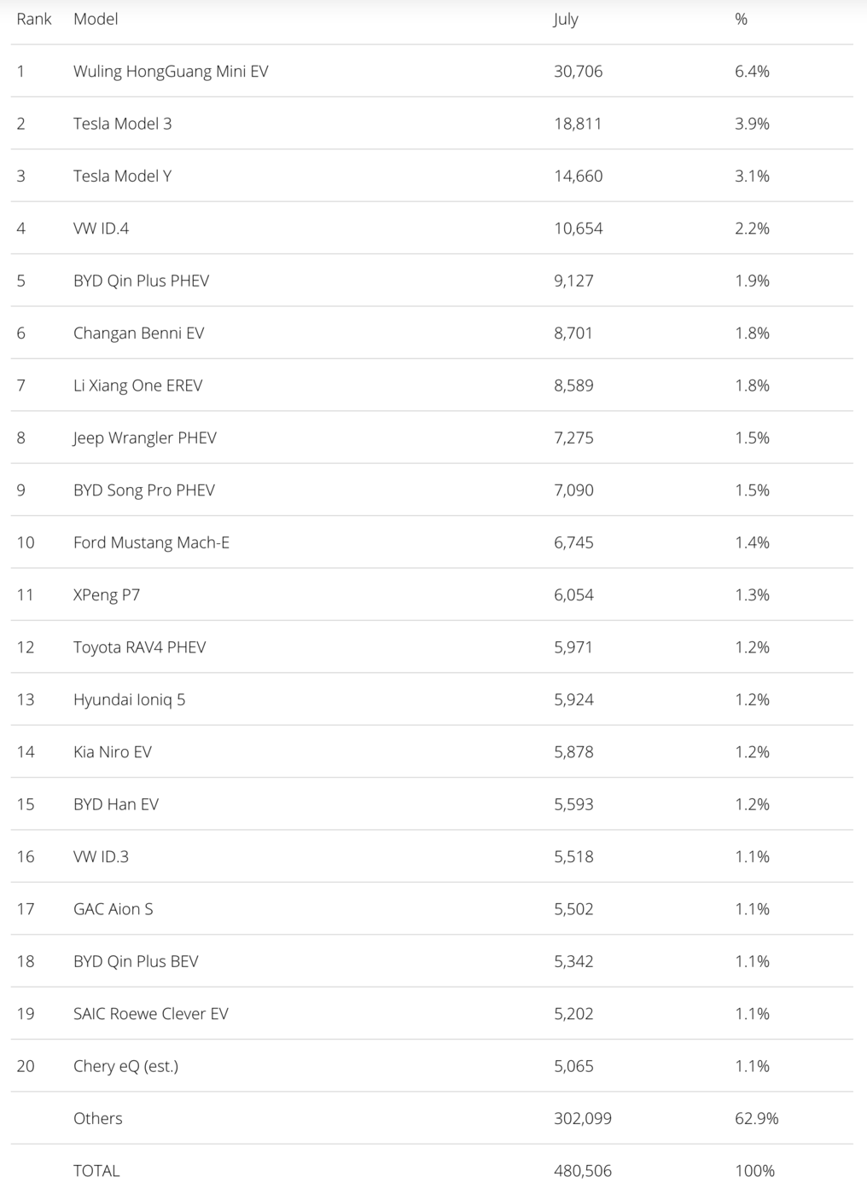Click the Rank column header
867x1194 pixels.
[34, 19]
